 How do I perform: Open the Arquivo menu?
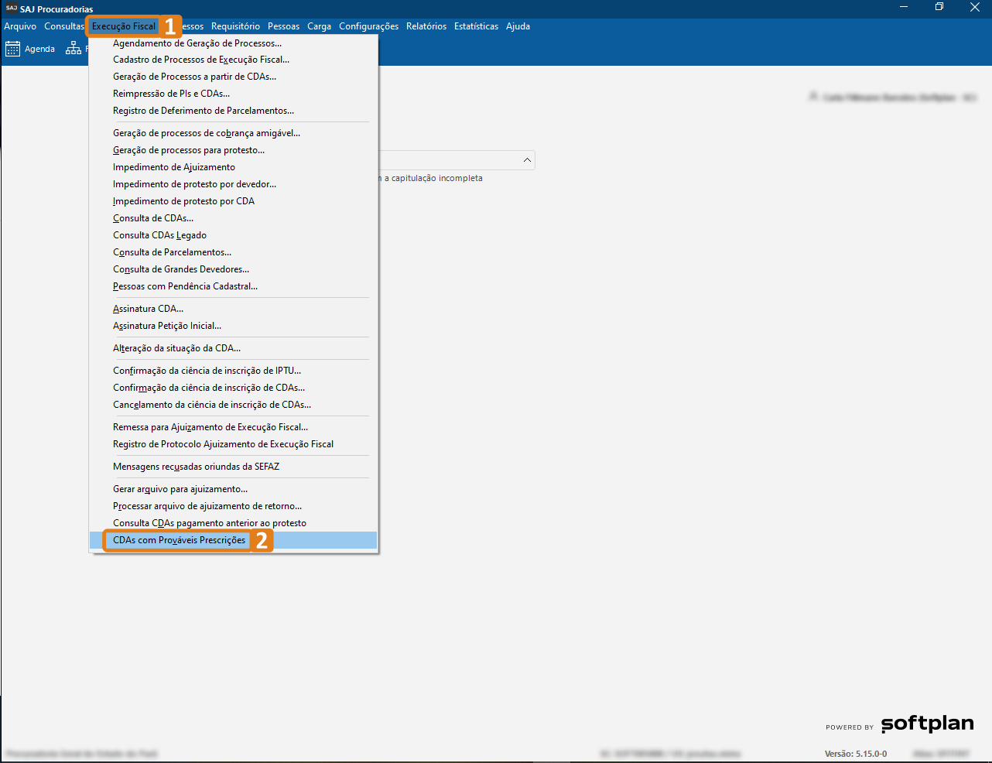click(x=20, y=26)
